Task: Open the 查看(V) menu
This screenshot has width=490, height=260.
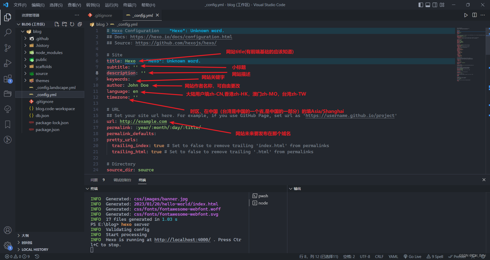Action: coord(74,5)
